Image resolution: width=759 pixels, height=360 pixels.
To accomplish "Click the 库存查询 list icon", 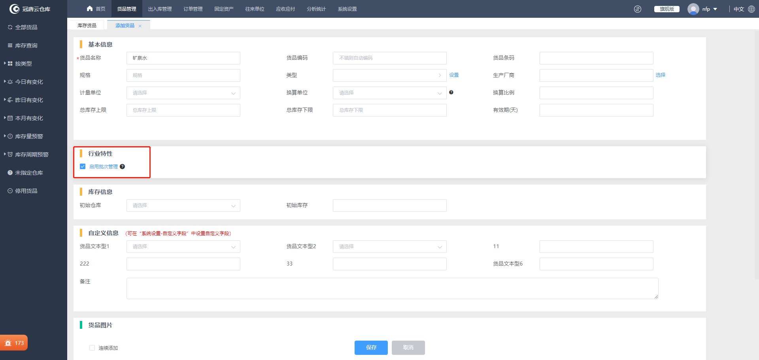I will (x=10, y=45).
